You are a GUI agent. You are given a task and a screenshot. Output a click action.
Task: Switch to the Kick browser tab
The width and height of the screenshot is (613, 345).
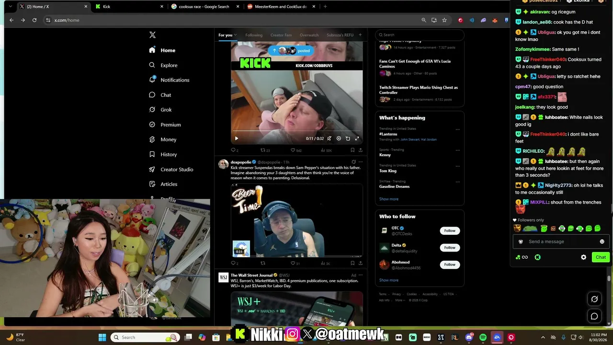tap(129, 7)
